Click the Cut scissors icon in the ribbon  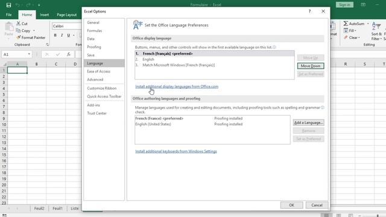pos(19,24)
